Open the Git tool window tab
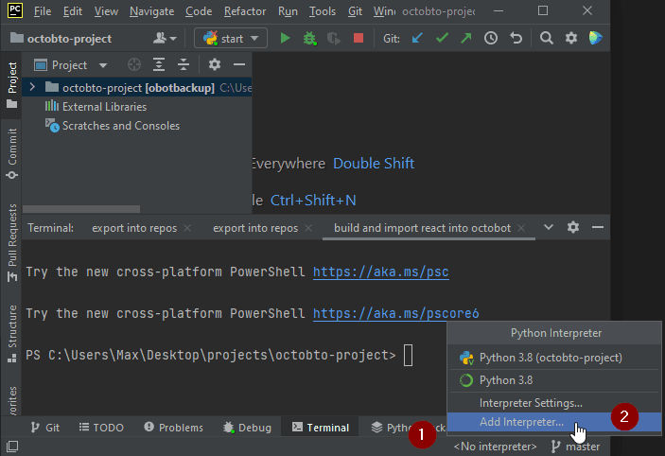665x456 pixels. coord(45,428)
